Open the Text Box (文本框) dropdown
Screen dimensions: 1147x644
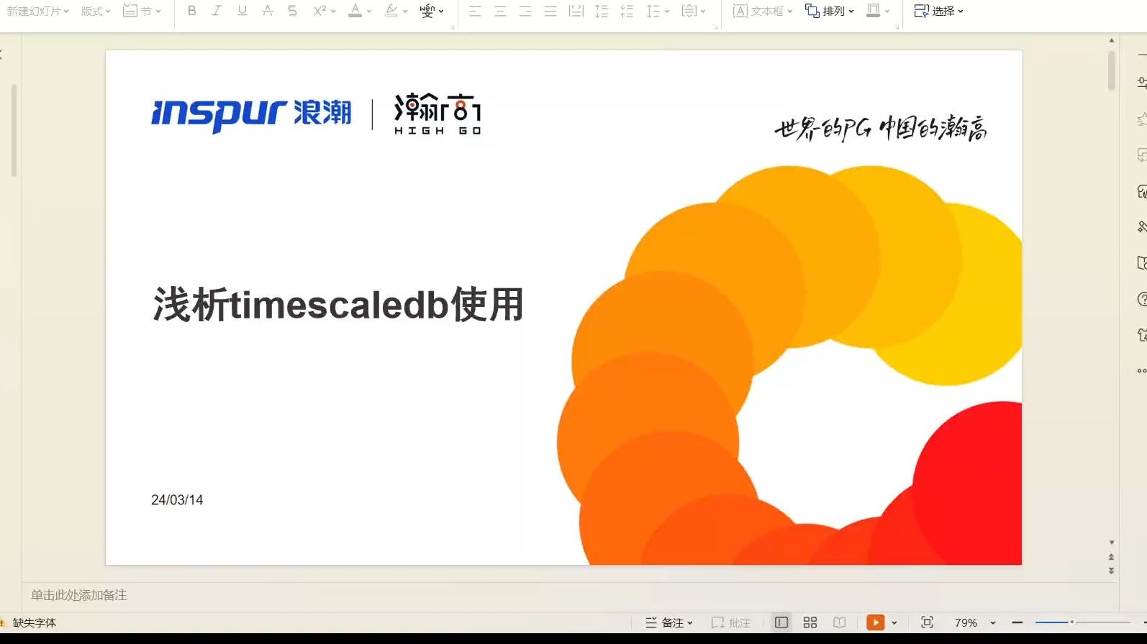coord(762,11)
